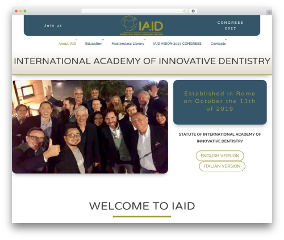284x240 pixels.
Task: Click the CONGRESS 2027 header link
Action: [x=230, y=26]
